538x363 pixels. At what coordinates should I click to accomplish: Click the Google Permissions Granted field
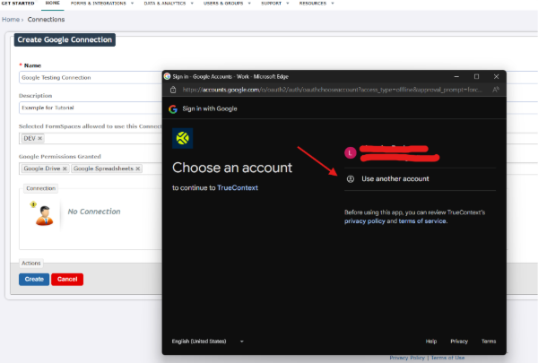[91, 169]
